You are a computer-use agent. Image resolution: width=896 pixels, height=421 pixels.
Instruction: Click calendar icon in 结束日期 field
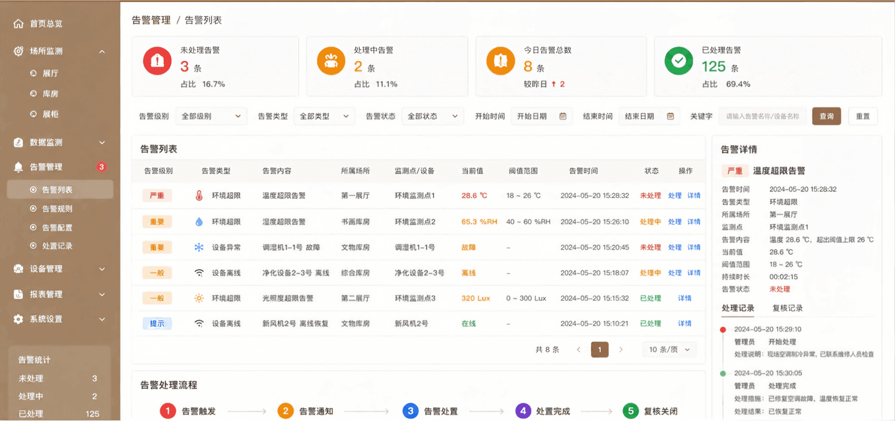click(x=671, y=116)
